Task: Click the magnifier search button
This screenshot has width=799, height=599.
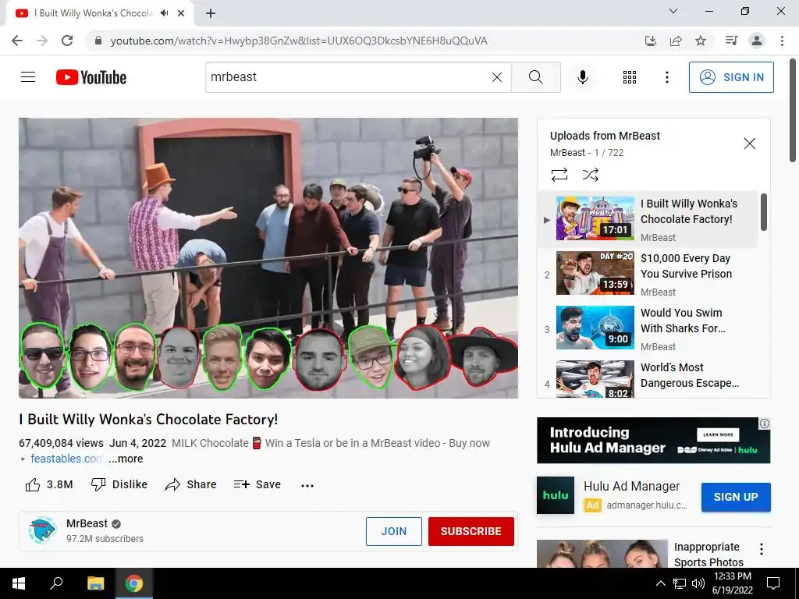Action: [x=535, y=77]
